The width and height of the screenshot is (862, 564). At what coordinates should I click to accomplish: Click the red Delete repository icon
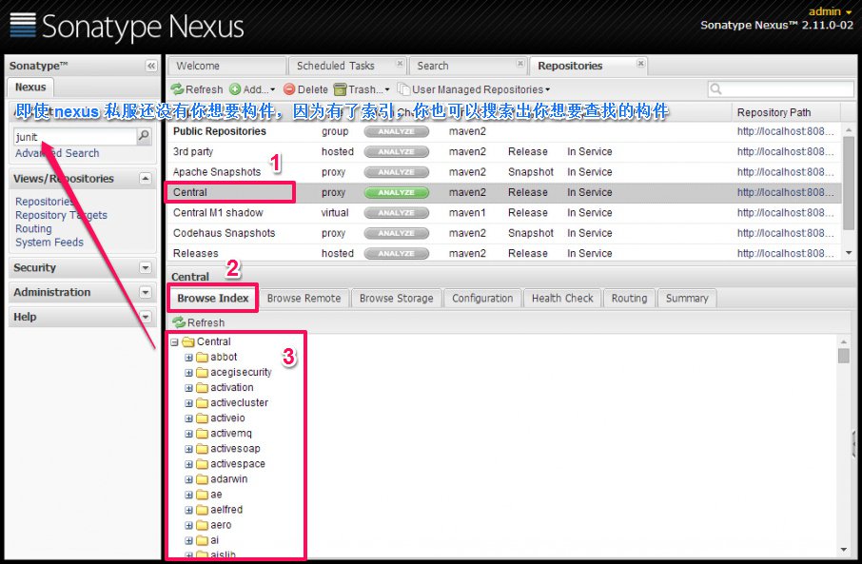coord(289,89)
